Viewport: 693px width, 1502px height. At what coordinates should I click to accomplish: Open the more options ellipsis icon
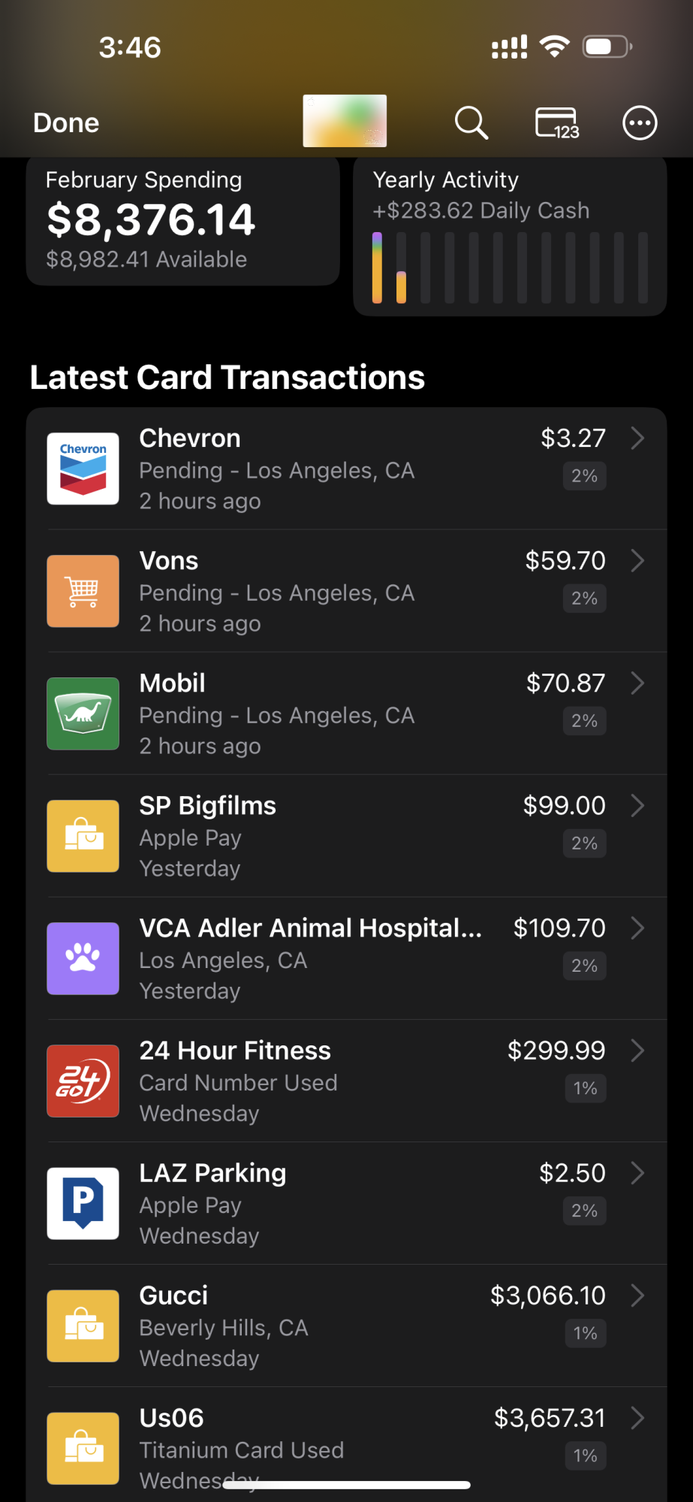click(640, 123)
